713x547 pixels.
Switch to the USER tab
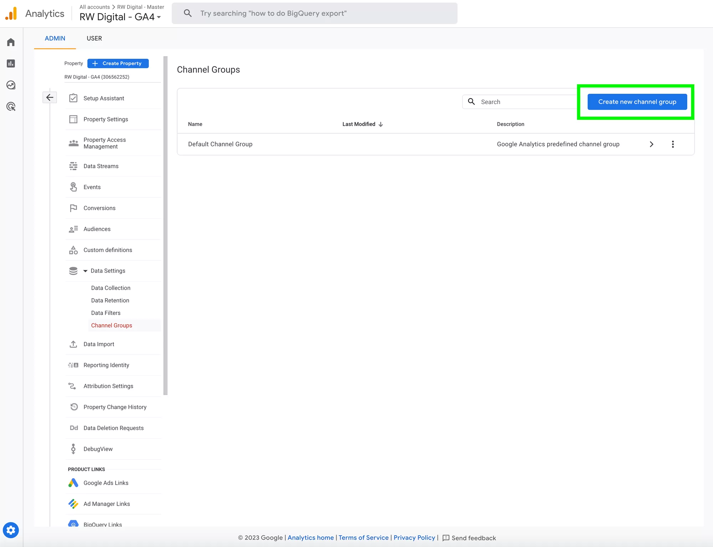94,38
